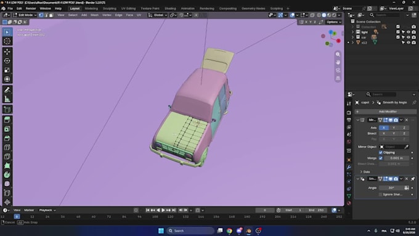
Task: Play the animation in timeline
Action: (163, 210)
